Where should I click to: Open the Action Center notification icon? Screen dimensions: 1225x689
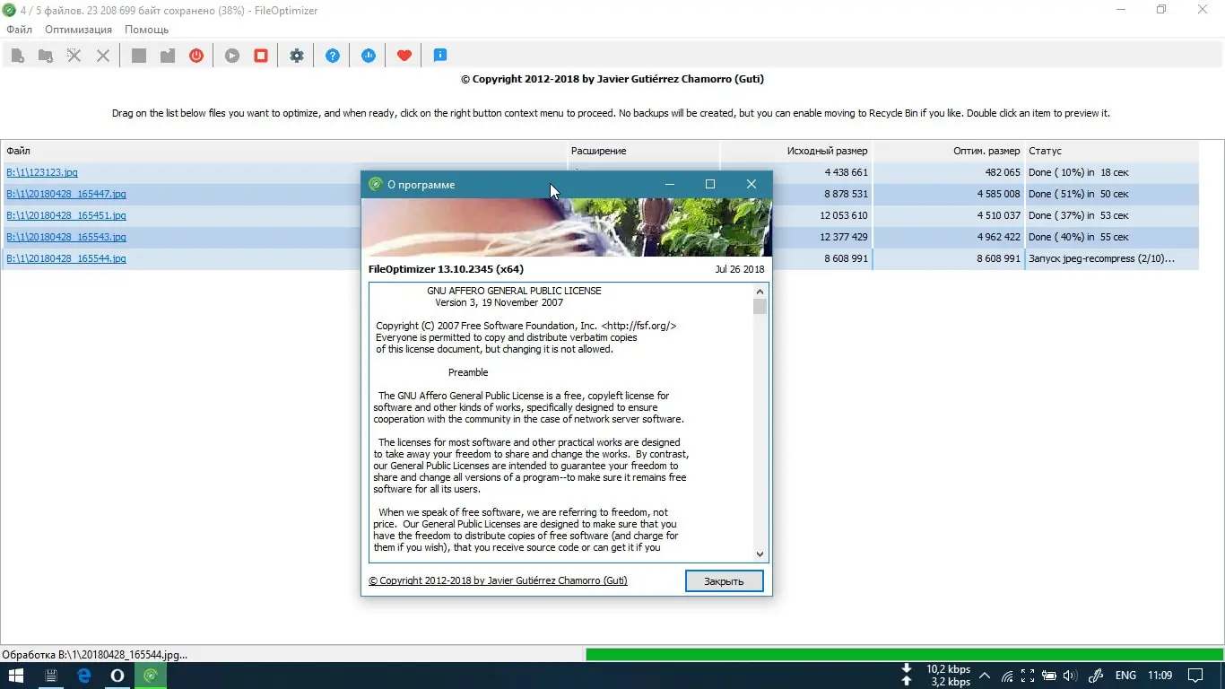pos(1195,676)
